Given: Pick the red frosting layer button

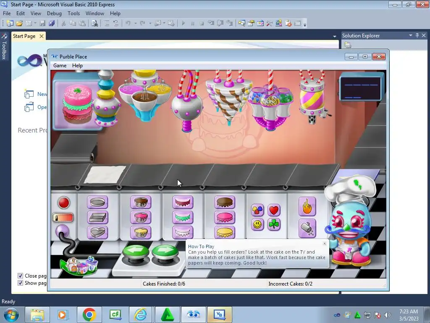Looking at the screenshot, I should tap(183, 203).
